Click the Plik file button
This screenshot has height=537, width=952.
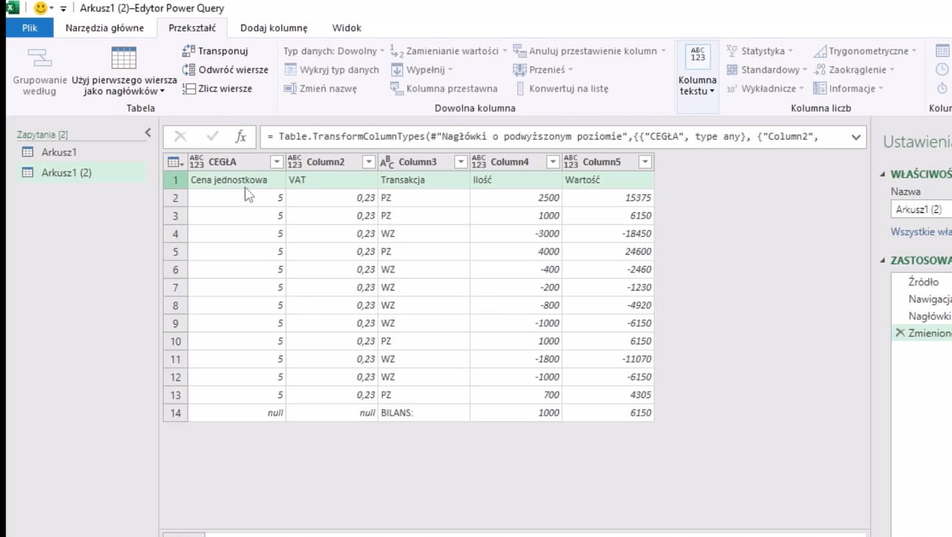[29, 28]
